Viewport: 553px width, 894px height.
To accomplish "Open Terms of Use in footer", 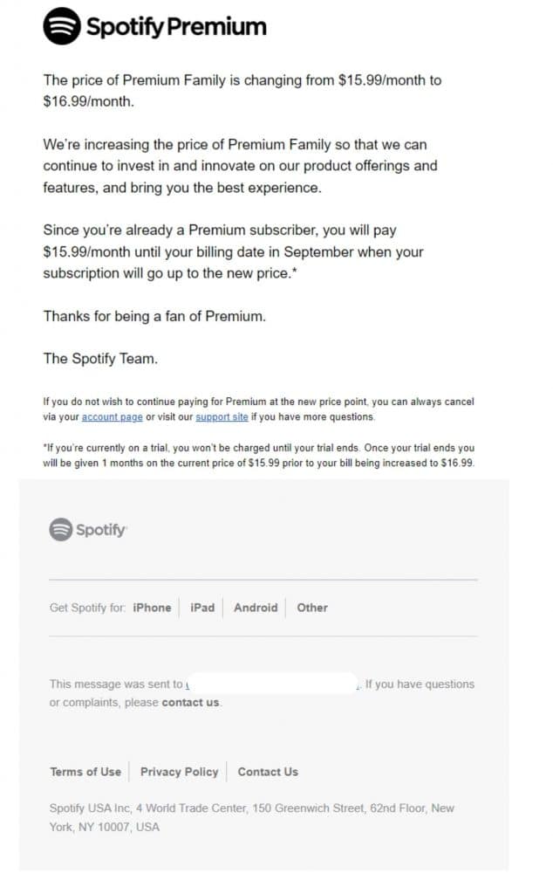I will tap(85, 772).
